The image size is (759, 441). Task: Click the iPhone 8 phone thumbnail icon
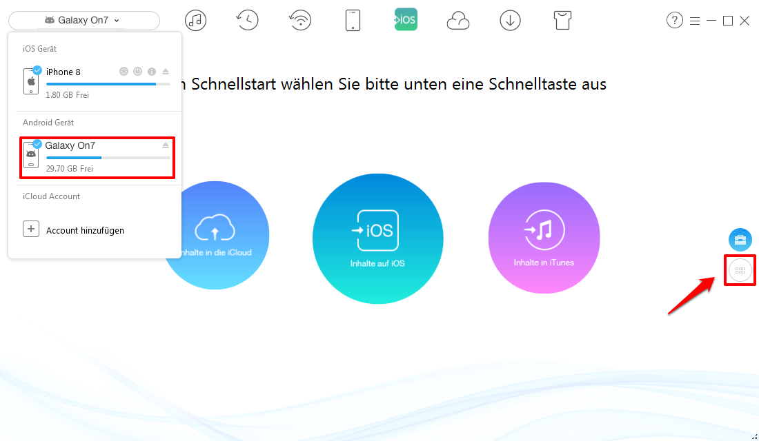[31, 81]
